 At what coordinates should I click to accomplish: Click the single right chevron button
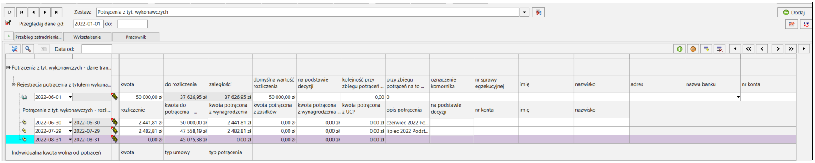[x=778, y=49]
